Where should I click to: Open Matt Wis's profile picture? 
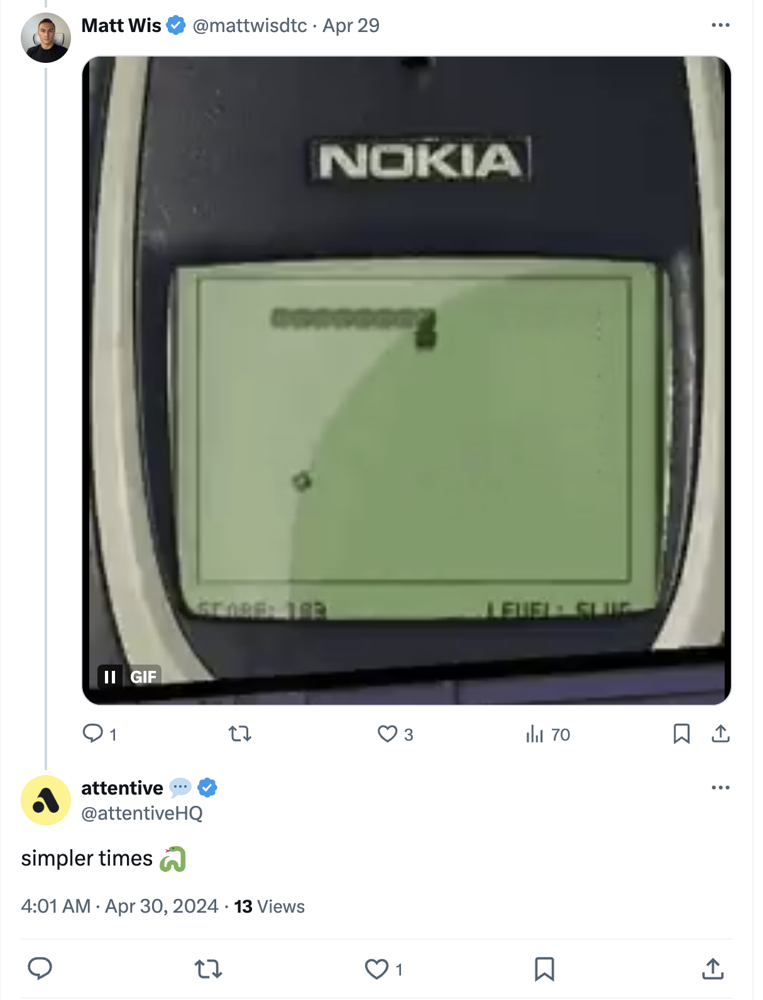click(x=46, y=38)
